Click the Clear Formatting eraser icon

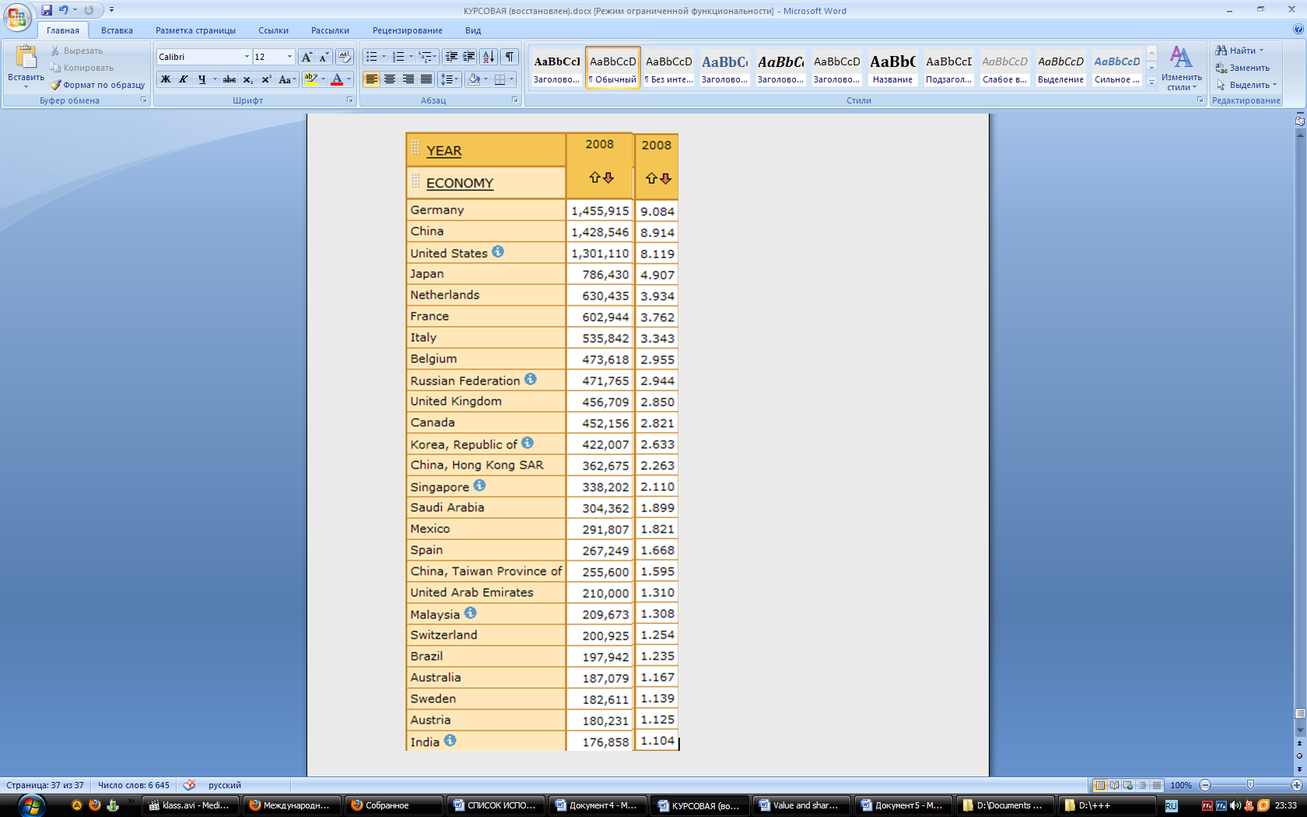(x=345, y=57)
